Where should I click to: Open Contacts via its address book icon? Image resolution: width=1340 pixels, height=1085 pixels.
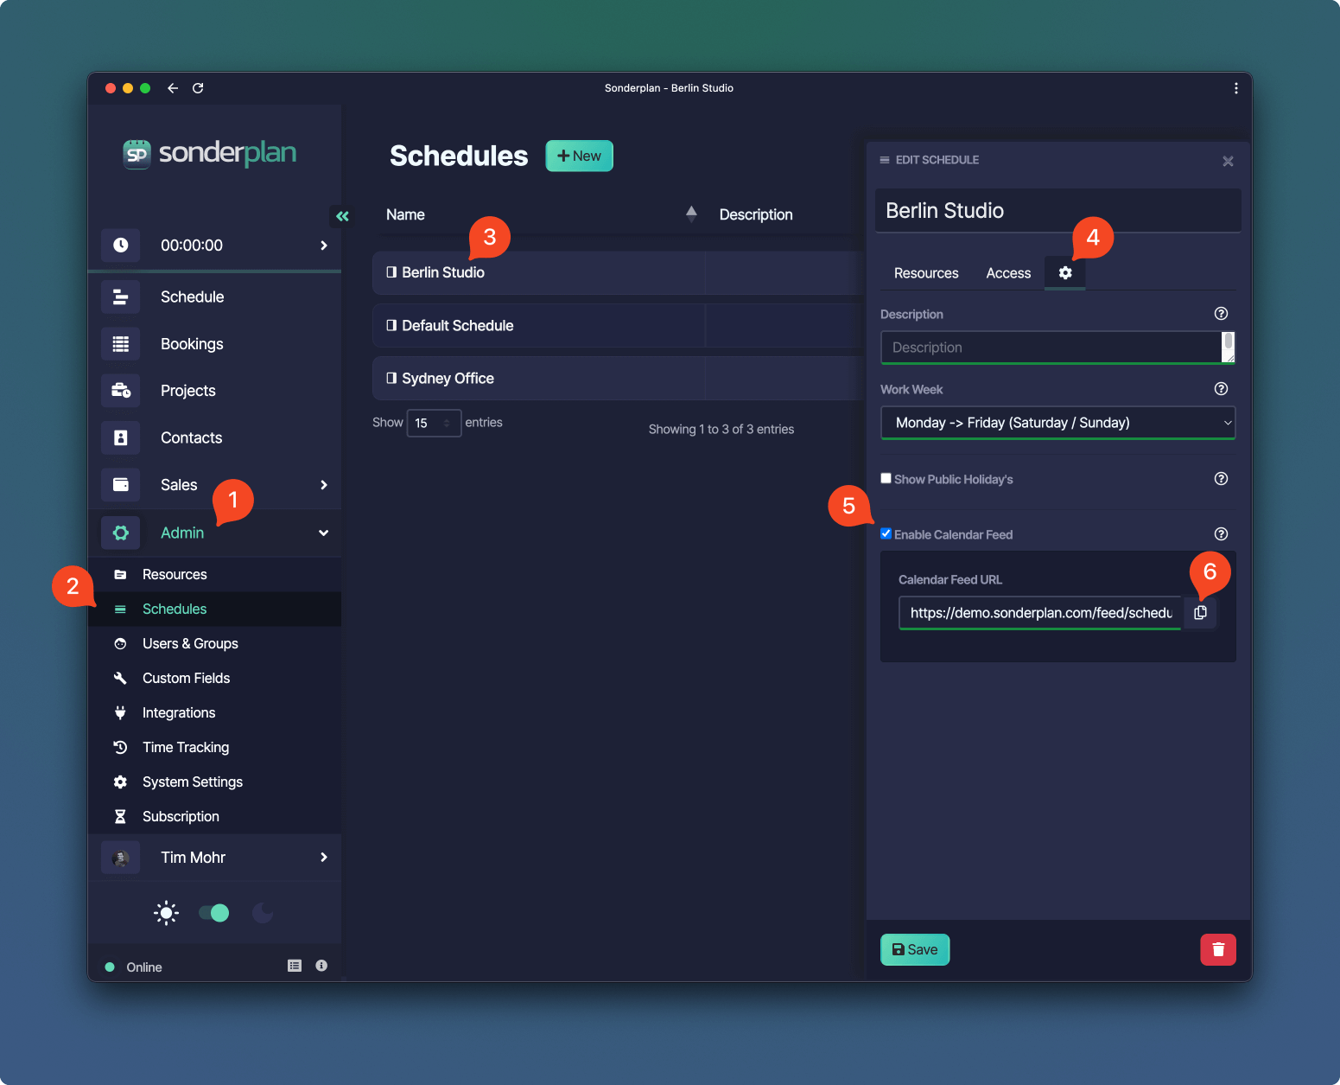coord(121,438)
